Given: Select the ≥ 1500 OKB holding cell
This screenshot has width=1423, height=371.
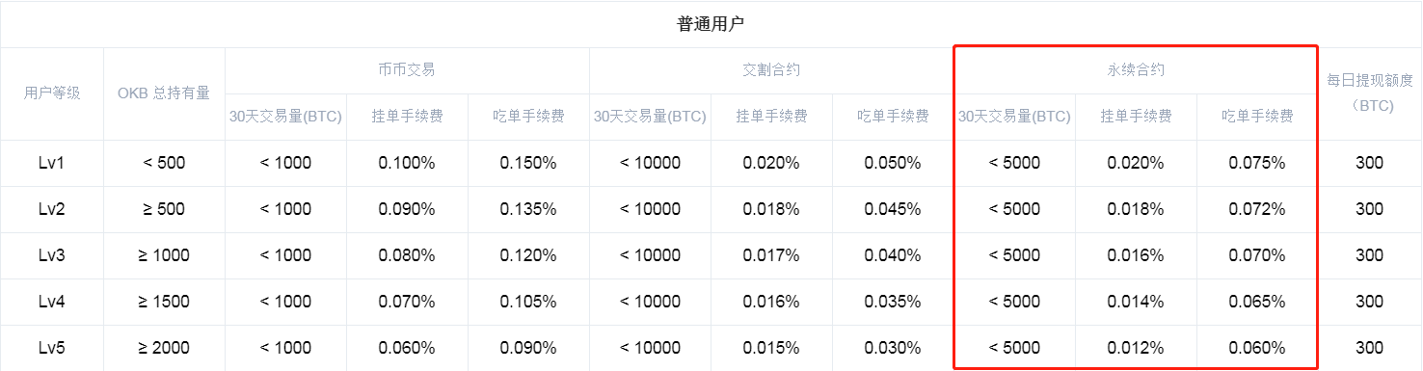Looking at the screenshot, I should click(x=164, y=302).
